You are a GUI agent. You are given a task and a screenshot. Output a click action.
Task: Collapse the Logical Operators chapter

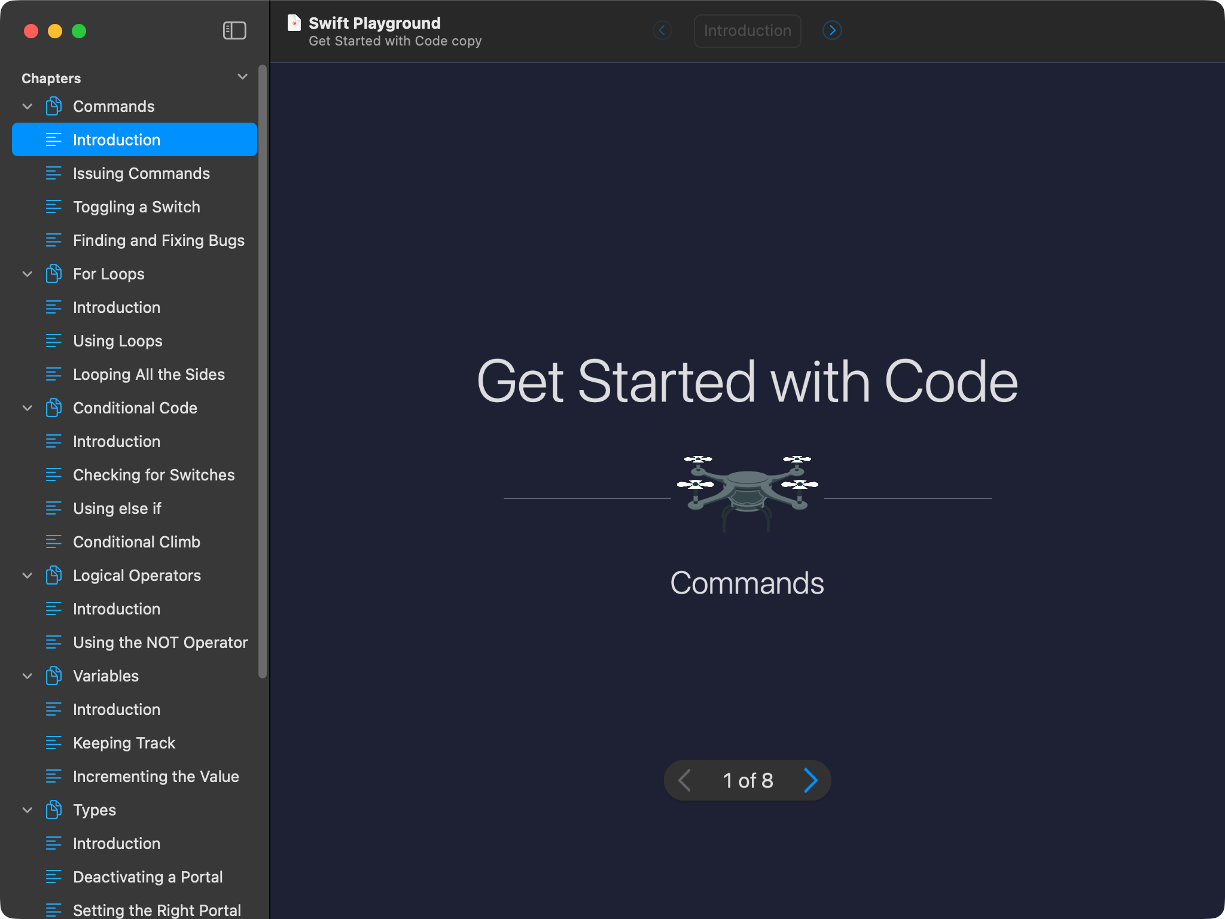click(28, 576)
